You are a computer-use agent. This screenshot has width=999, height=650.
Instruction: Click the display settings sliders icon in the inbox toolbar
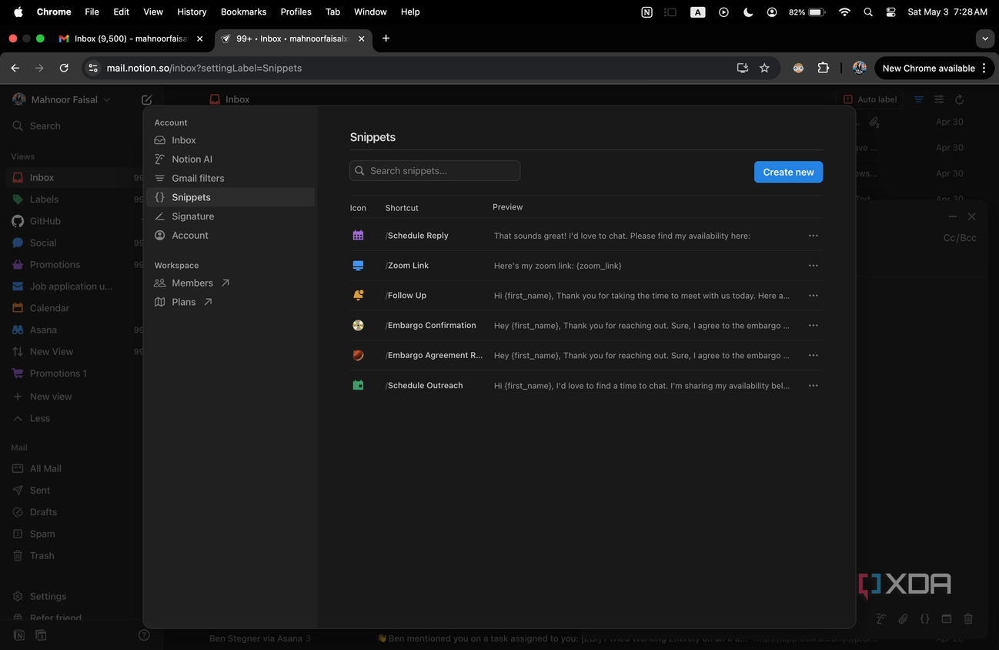click(x=939, y=99)
